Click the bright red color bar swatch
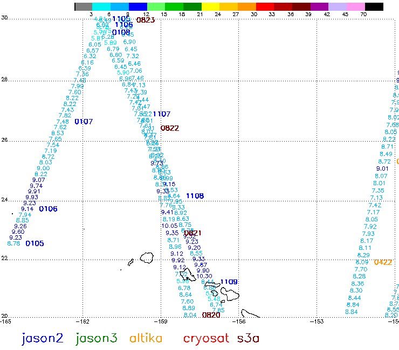Image resolution: width=399 pixels, height=350 pixels. [265, 6]
